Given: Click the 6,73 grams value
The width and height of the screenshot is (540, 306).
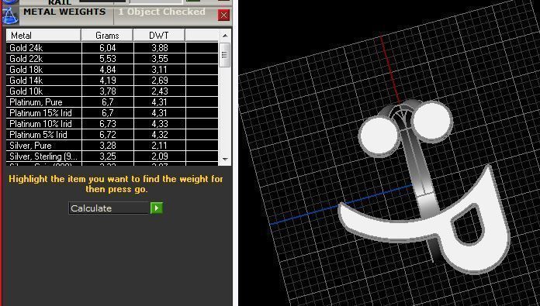Looking at the screenshot, I should pos(107,124).
